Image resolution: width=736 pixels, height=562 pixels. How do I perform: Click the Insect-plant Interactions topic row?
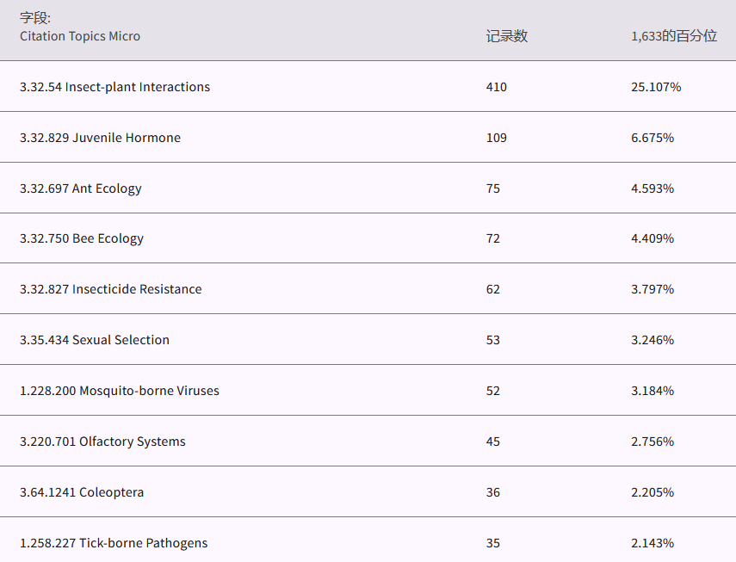click(x=114, y=87)
